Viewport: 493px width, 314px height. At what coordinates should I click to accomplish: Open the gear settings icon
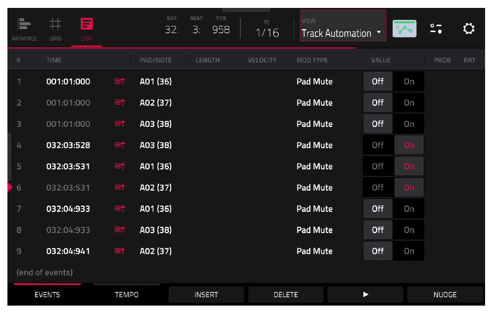point(468,29)
